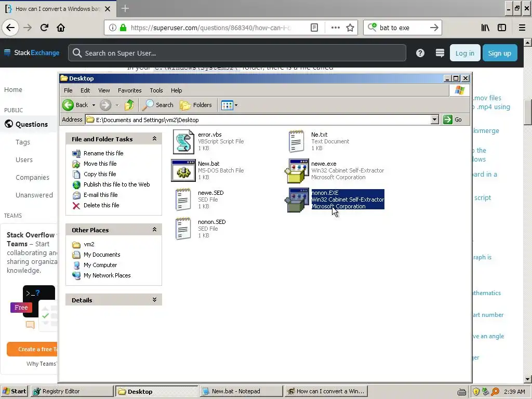Open the View menu in Explorer
The width and height of the screenshot is (532, 399).
pos(104,90)
